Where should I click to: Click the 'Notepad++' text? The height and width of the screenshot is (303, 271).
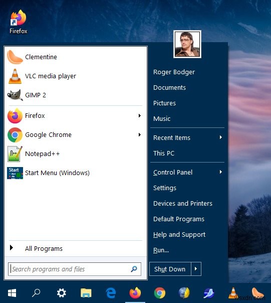click(43, 154)
